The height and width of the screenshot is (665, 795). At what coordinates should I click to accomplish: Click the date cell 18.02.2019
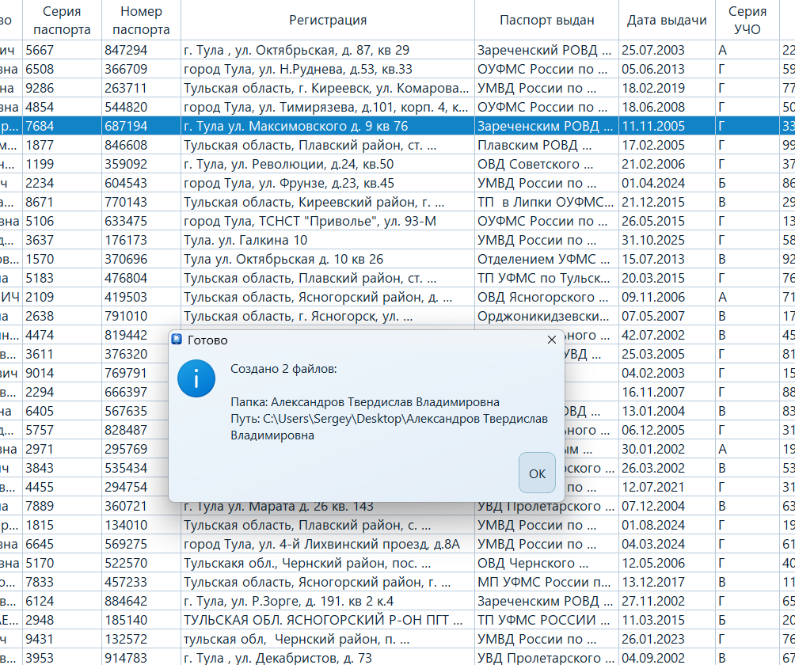pyautogui.click(x=667, y=88)
